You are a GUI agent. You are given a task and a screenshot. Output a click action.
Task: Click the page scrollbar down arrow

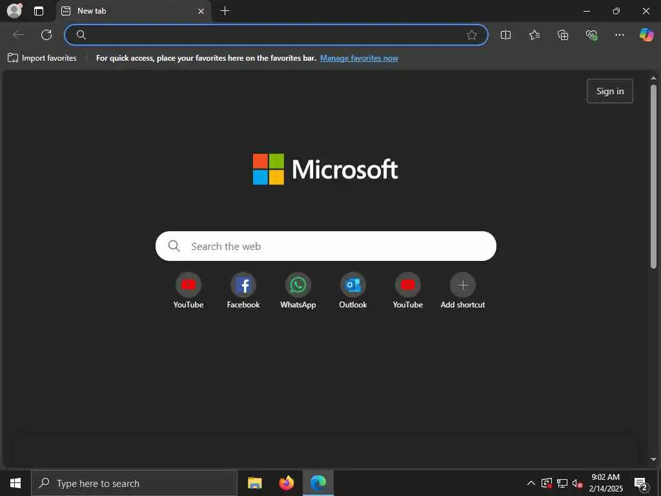coord(653,459)
